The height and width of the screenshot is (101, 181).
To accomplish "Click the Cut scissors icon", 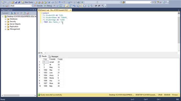I will pos(49,2).
